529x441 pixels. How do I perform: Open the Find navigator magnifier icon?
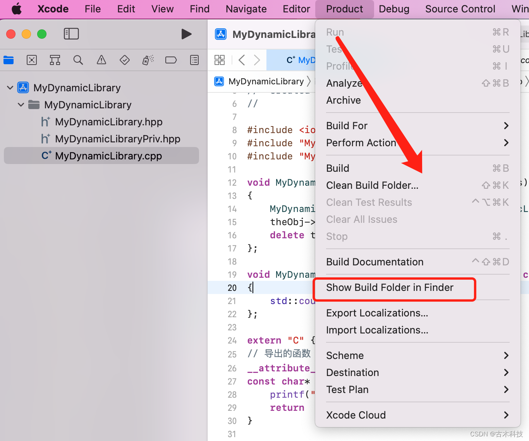[x=78, y=60]
